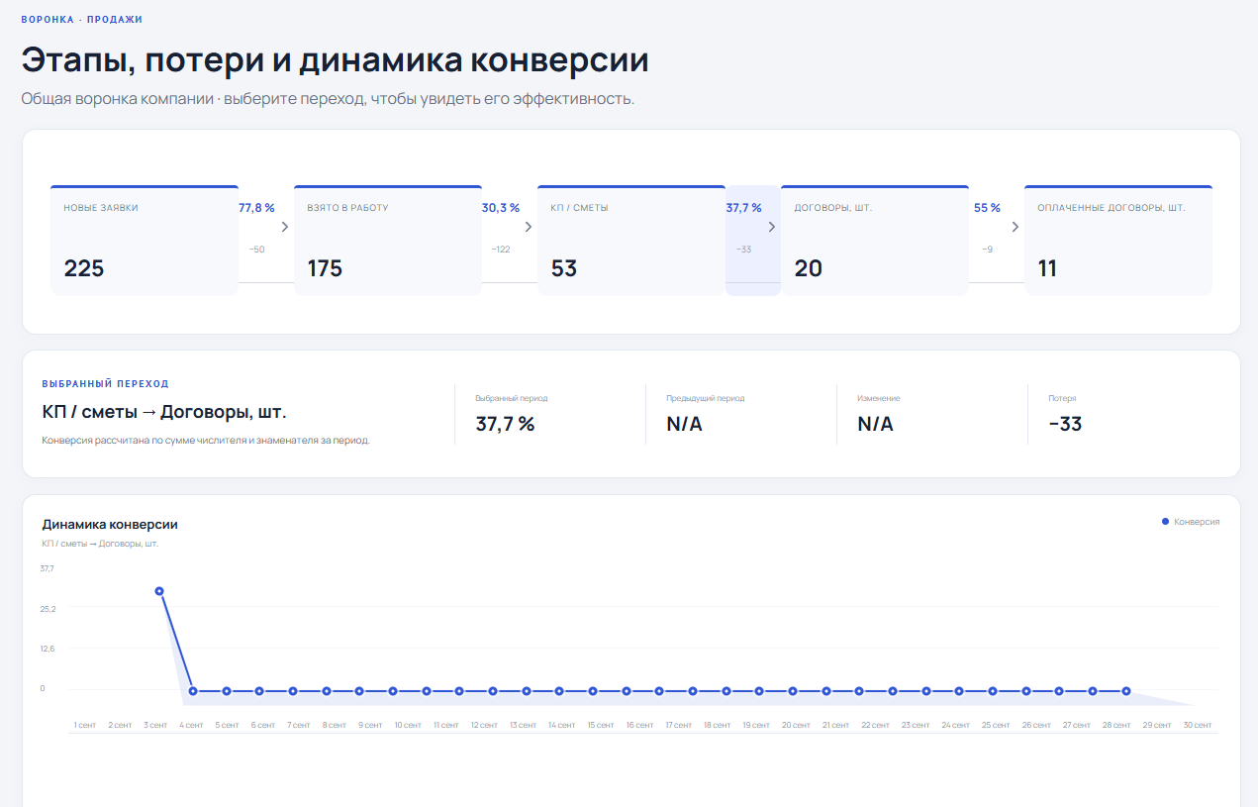Viewport: 1258px width, 807px height.
Task: Choose the 77,8 % conversion transition
Action: click(x=266, y=241)
